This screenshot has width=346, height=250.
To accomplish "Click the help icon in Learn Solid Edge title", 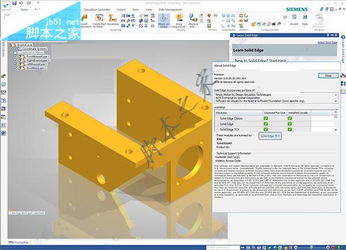I will [234, 35].
